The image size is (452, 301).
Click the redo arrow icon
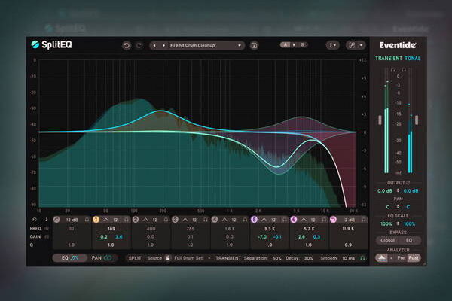pyautogui.click(x=139, y=45)
